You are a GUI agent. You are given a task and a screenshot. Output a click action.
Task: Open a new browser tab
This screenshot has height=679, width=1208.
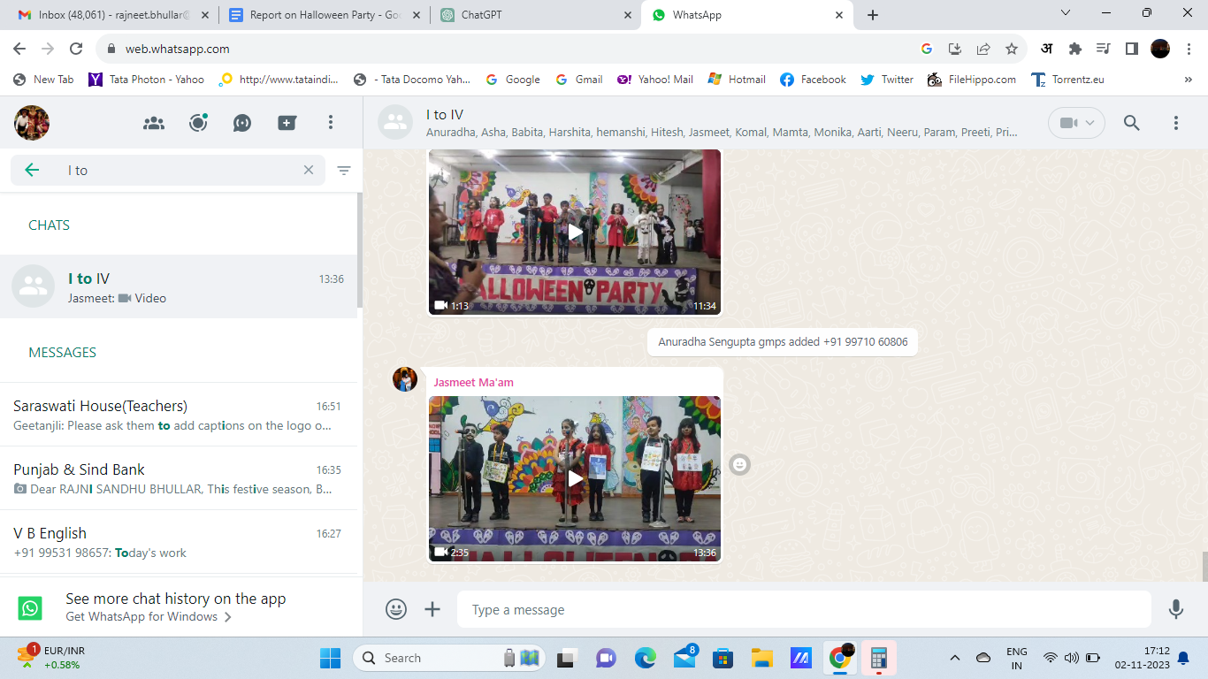click(x=873, y=15)
